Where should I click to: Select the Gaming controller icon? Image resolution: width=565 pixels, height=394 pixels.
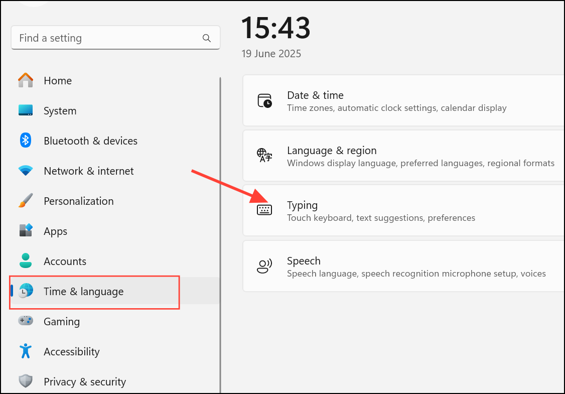(25, 321)
